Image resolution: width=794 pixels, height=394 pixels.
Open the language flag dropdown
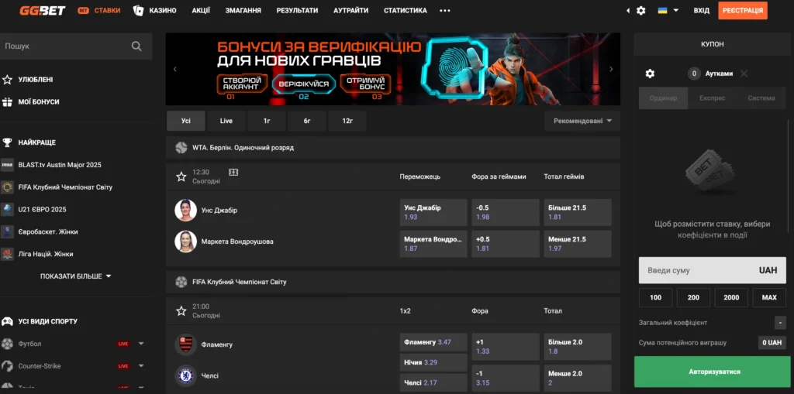pos(668,11)
